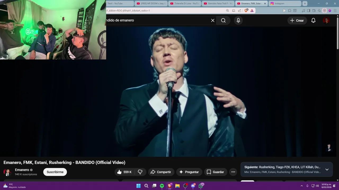Dislike the BANDIDO video

pyautogui.click(x=140, y=172)
